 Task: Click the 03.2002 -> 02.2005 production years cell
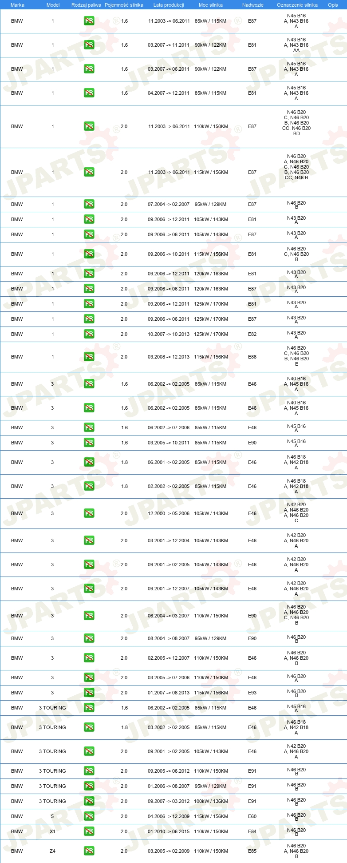pyautogui.click(x=169, y=727)
